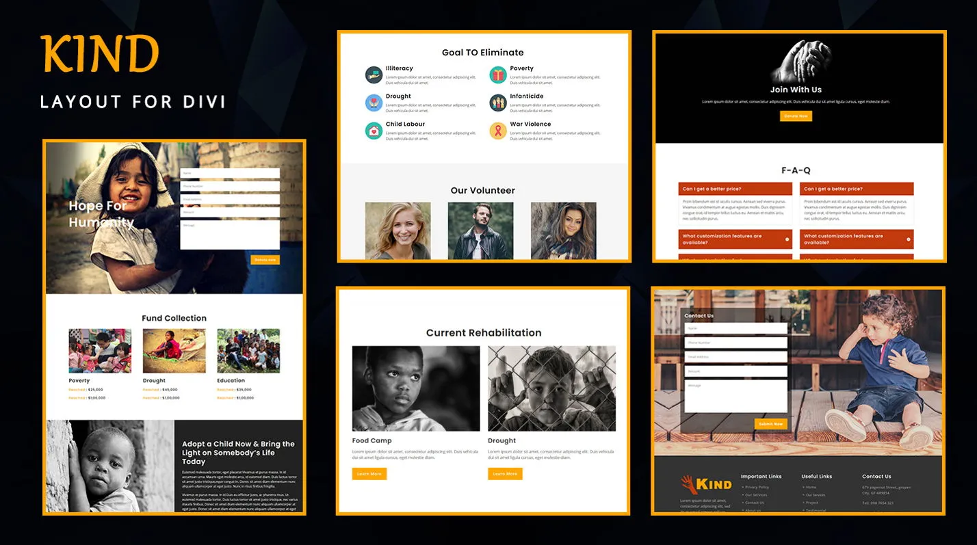Viewport: 977px width, 545px height.
Task: Click the blonde woman volunteer photo
Action: pos(398,230)
